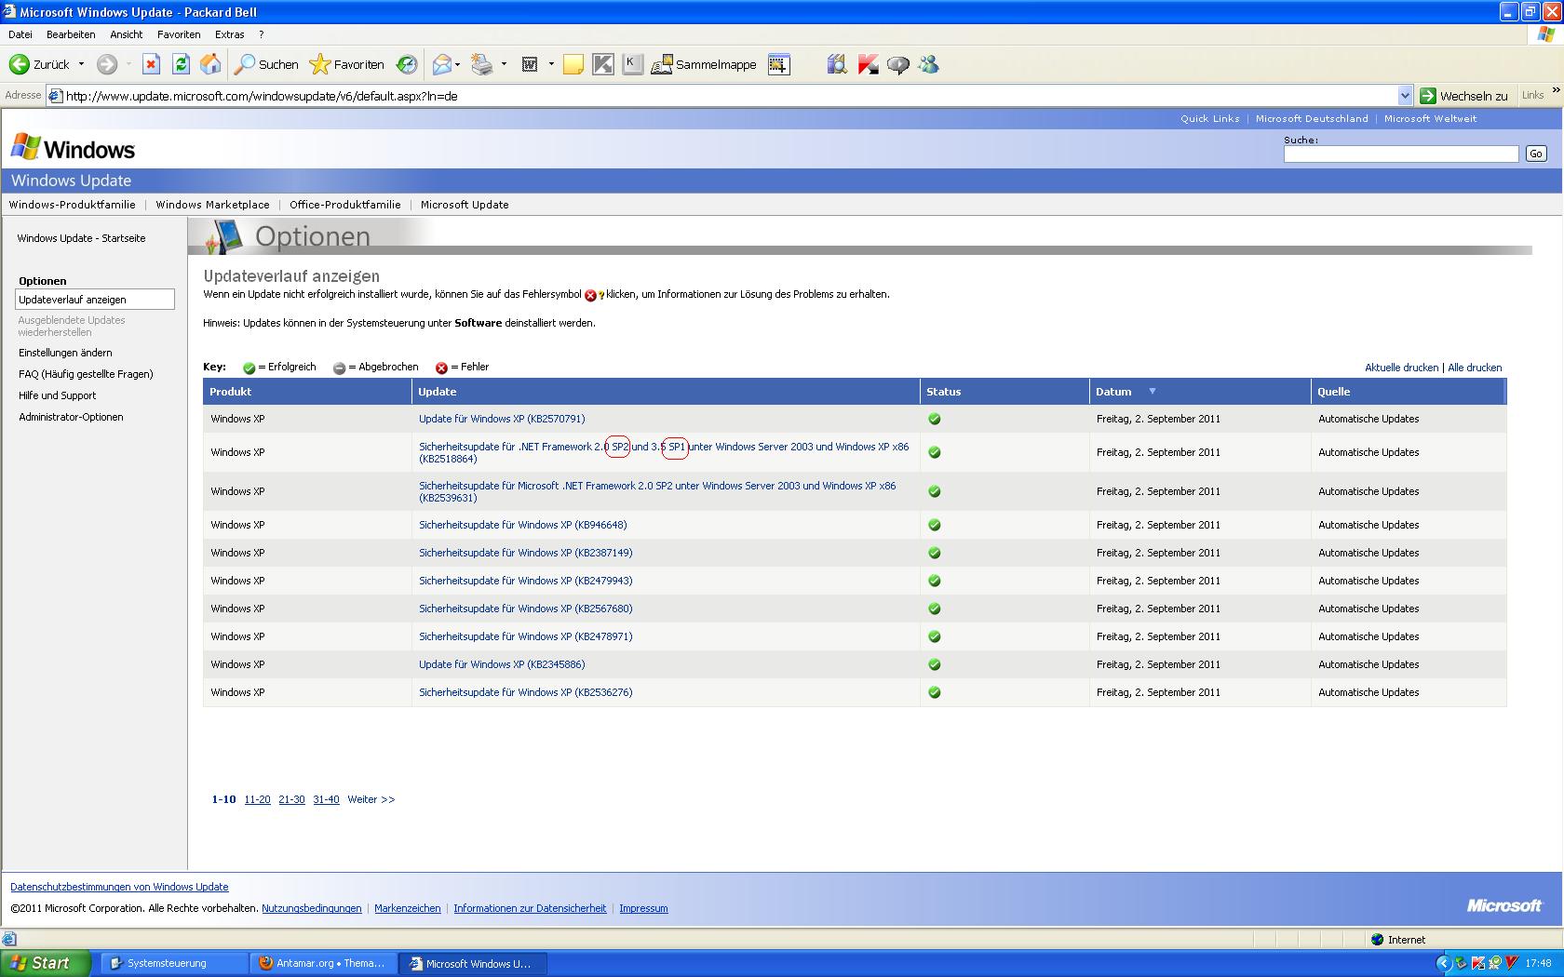Sort by Datum column header arrow
Screen dimensions: 1564x977
pyautogui.click(x=1152, y=392)
